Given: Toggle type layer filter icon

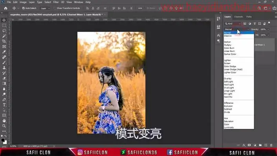Looking at the screenshot, I should click(x=255, y=24).
